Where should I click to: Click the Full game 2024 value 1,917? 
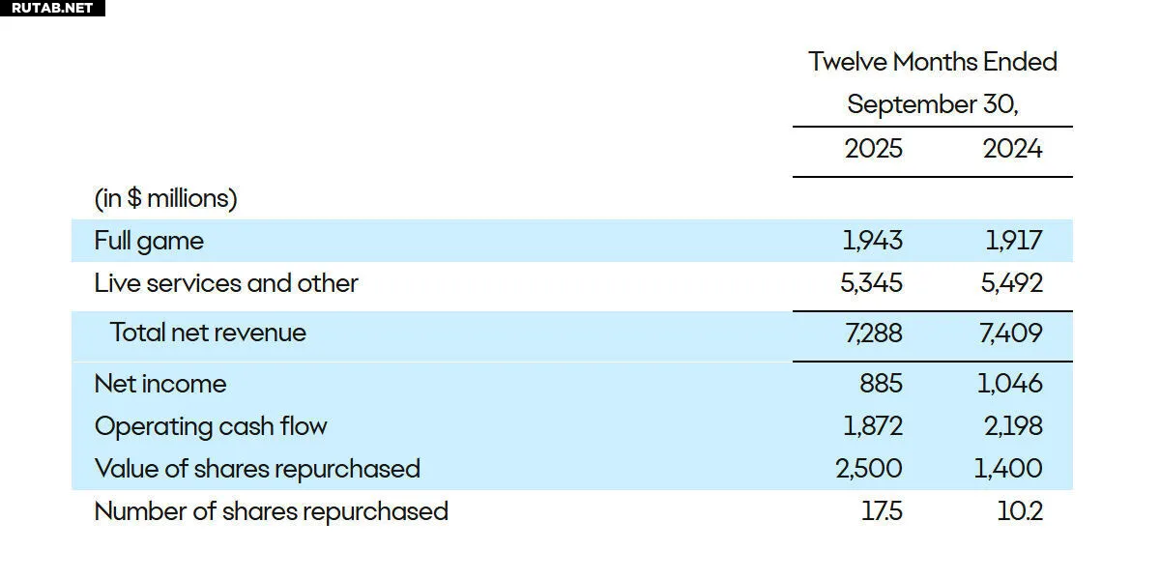coord(1013,240)
